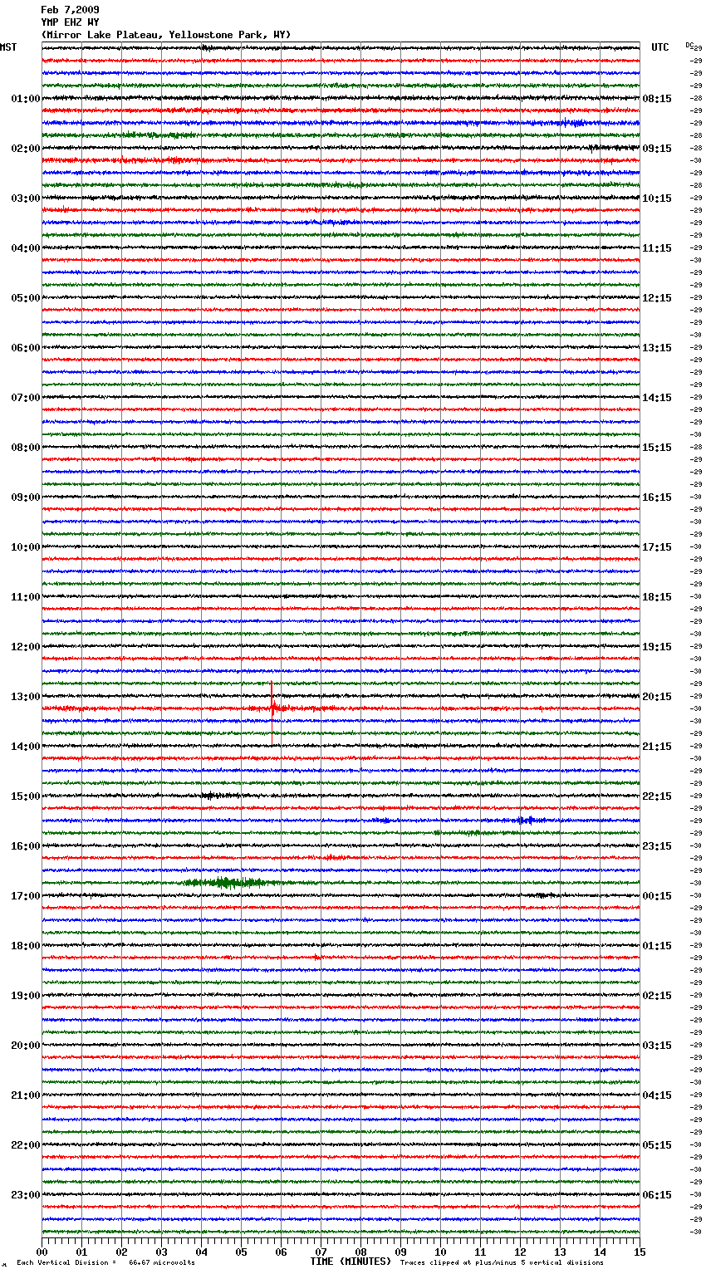Click the Mirror Lake Plateau location title

165,35
